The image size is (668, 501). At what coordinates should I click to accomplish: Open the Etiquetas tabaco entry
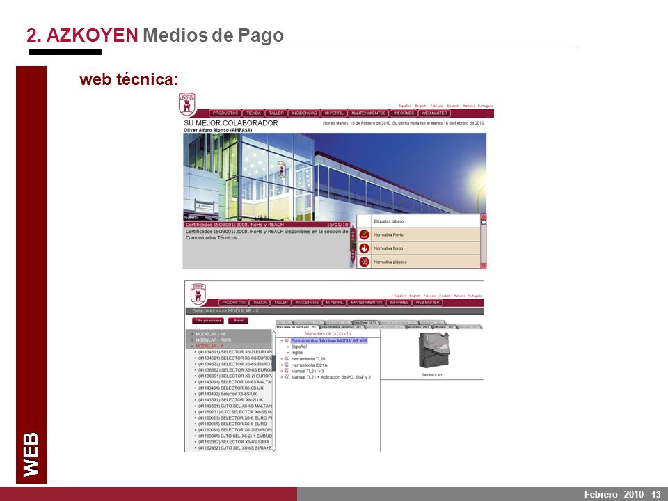coord(388,221)
